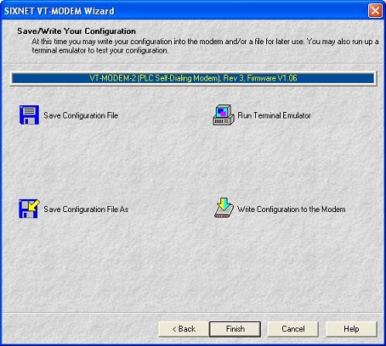
Task: Click the green down-arrow modem write icon
Action: 224,208
